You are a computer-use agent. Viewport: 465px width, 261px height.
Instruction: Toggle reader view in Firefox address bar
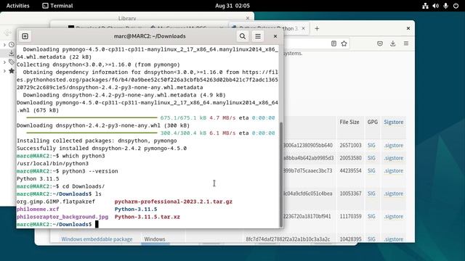(333, 43)
